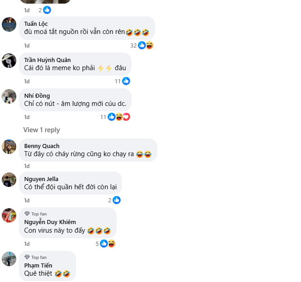
Task: Click Top fan badge above Phạm Tiến
Action: (x=36, y=257)
